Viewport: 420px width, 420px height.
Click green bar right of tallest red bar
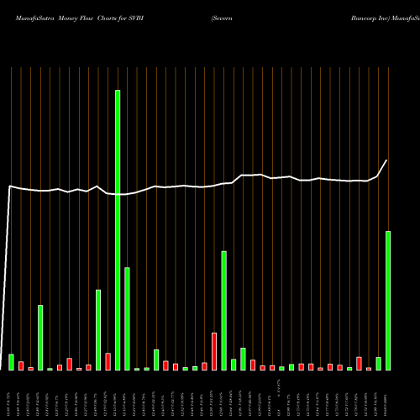[224, 311]
